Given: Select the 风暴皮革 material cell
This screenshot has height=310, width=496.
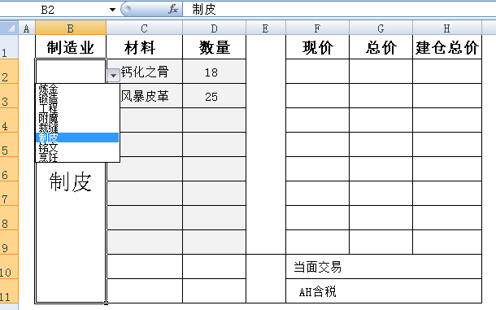Looking at the screenshot, I should pos(145,96).
